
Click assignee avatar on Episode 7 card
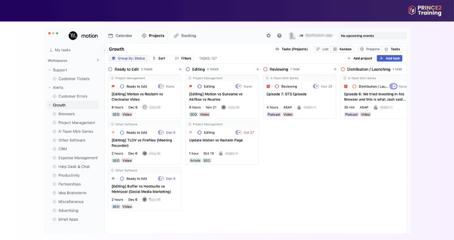pos(299,107)
